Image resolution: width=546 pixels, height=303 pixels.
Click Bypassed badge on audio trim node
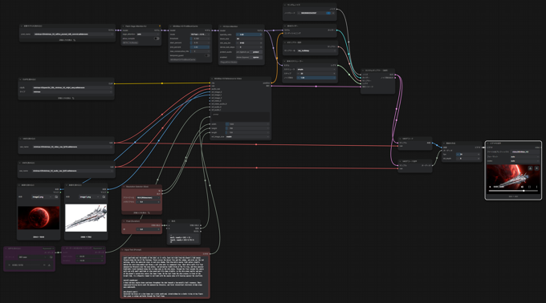[99, 248]
